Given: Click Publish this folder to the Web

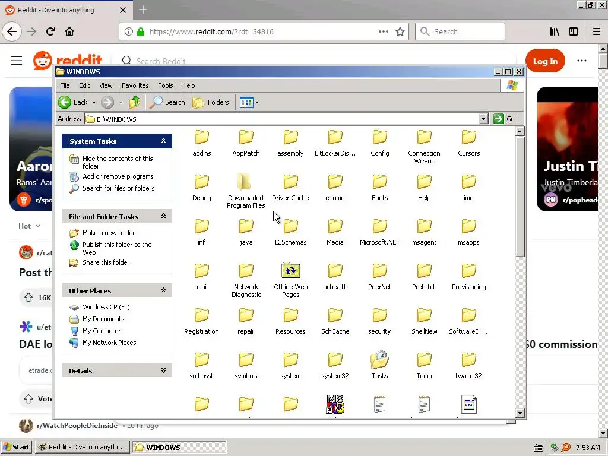Looking at the screenshot, I should pos(117,248).
